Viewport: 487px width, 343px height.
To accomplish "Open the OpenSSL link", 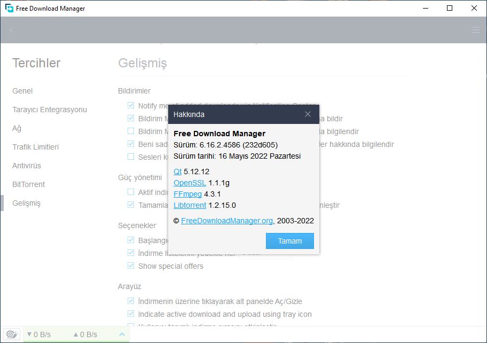I will tap(190, 183).
